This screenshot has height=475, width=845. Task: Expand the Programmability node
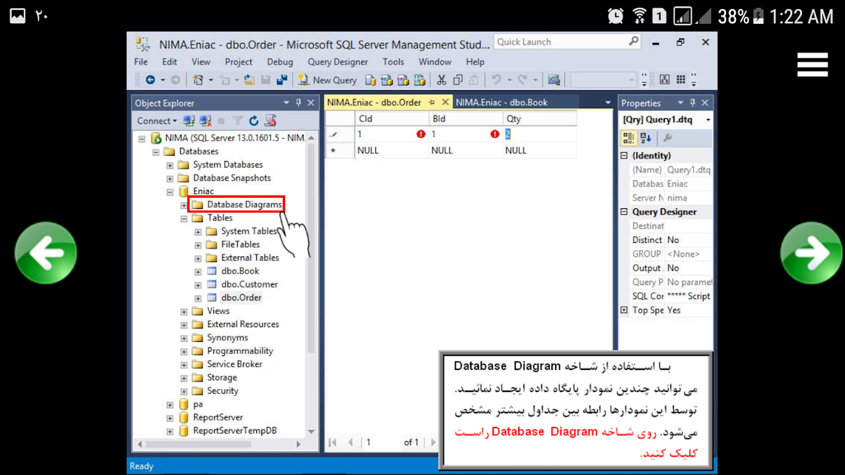[x=184, y=351]
